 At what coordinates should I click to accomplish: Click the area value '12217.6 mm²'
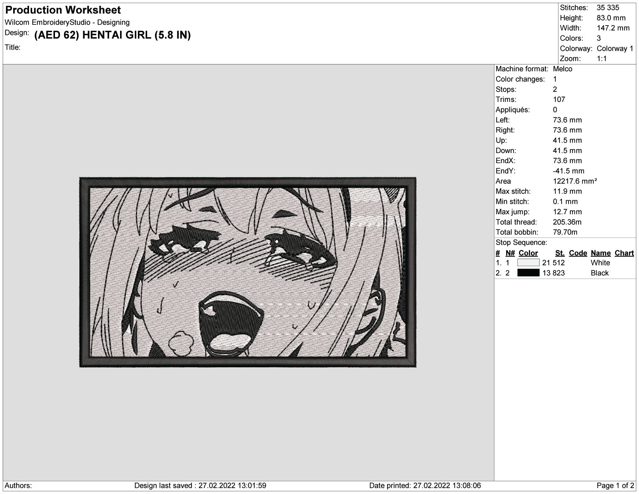(575, 181)
